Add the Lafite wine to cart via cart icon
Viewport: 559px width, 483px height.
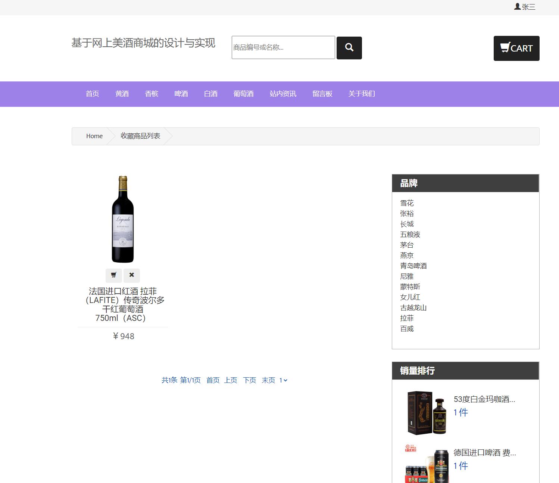(113, 275)
